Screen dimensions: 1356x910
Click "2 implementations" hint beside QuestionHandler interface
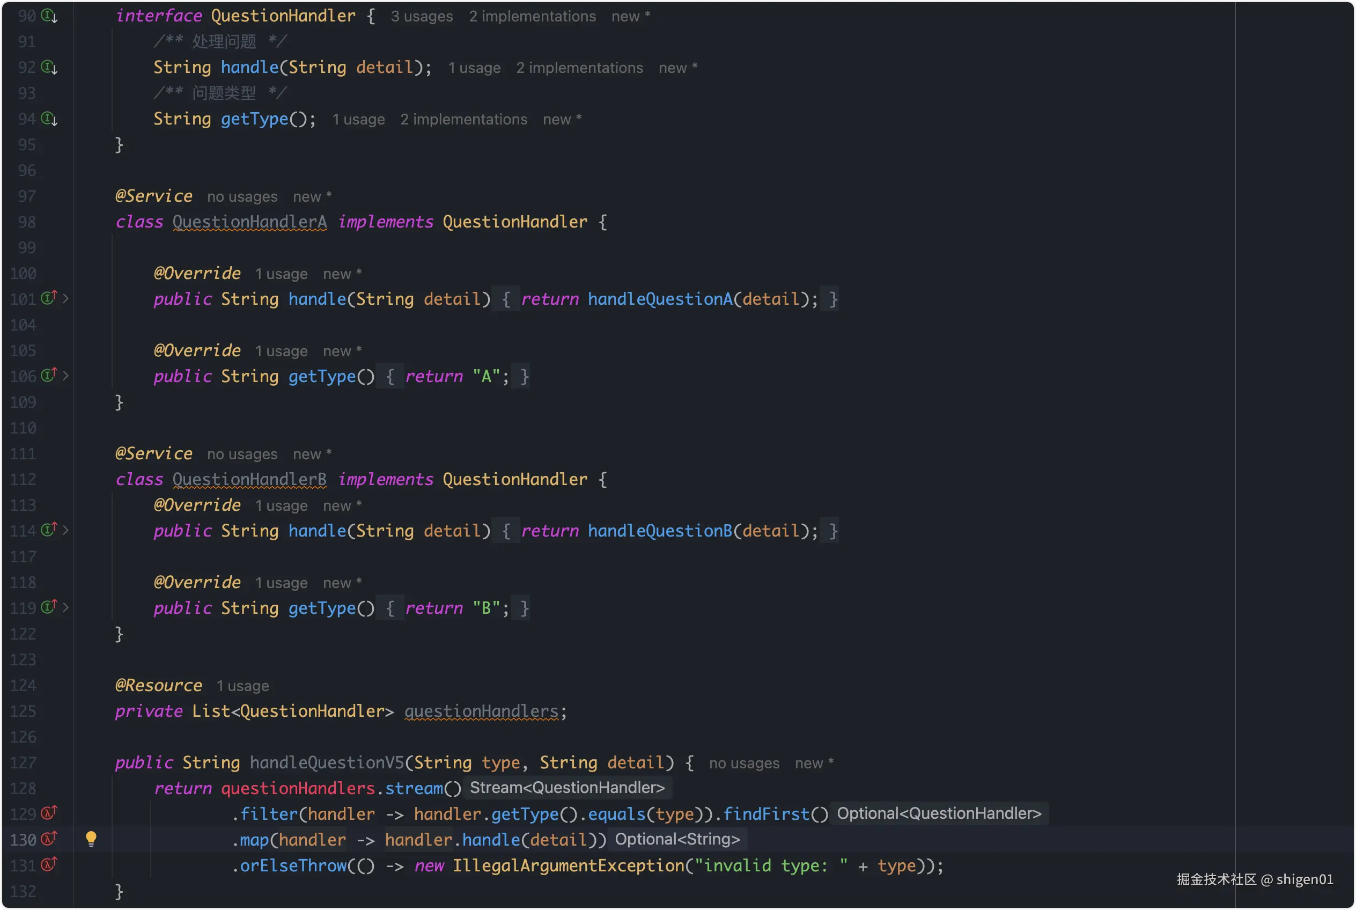click(532, 16)
